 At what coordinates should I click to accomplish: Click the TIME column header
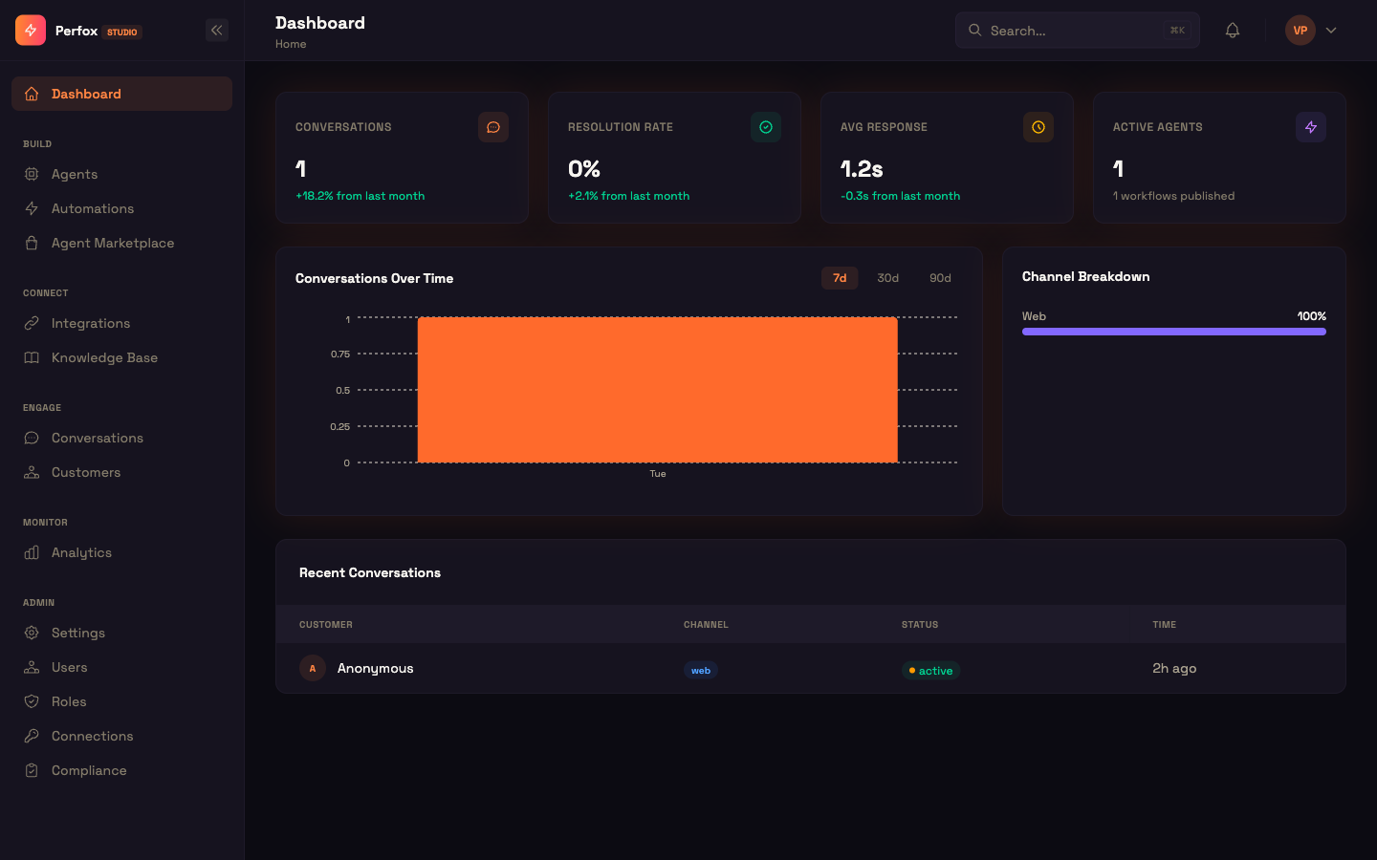point(1164,624)
